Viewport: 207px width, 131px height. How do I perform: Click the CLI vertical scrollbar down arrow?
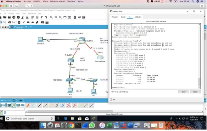[199, 88]
